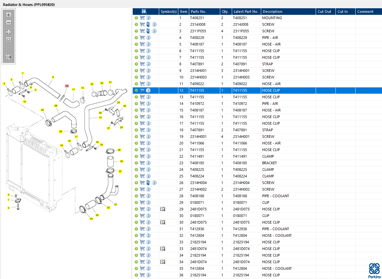Sort table by the Item column header
Image resolution: width=382 pixels, height=279 pixels.
[184, 12]
